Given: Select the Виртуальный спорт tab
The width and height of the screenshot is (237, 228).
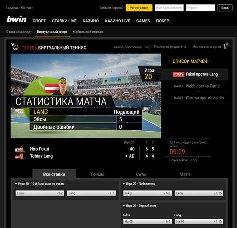Looking at the screenshot, I should click(x=52, y=32).
